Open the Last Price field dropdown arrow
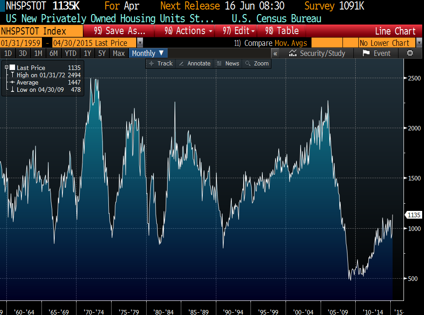Viewport: 424px width, 315px height. coord(140,43)
